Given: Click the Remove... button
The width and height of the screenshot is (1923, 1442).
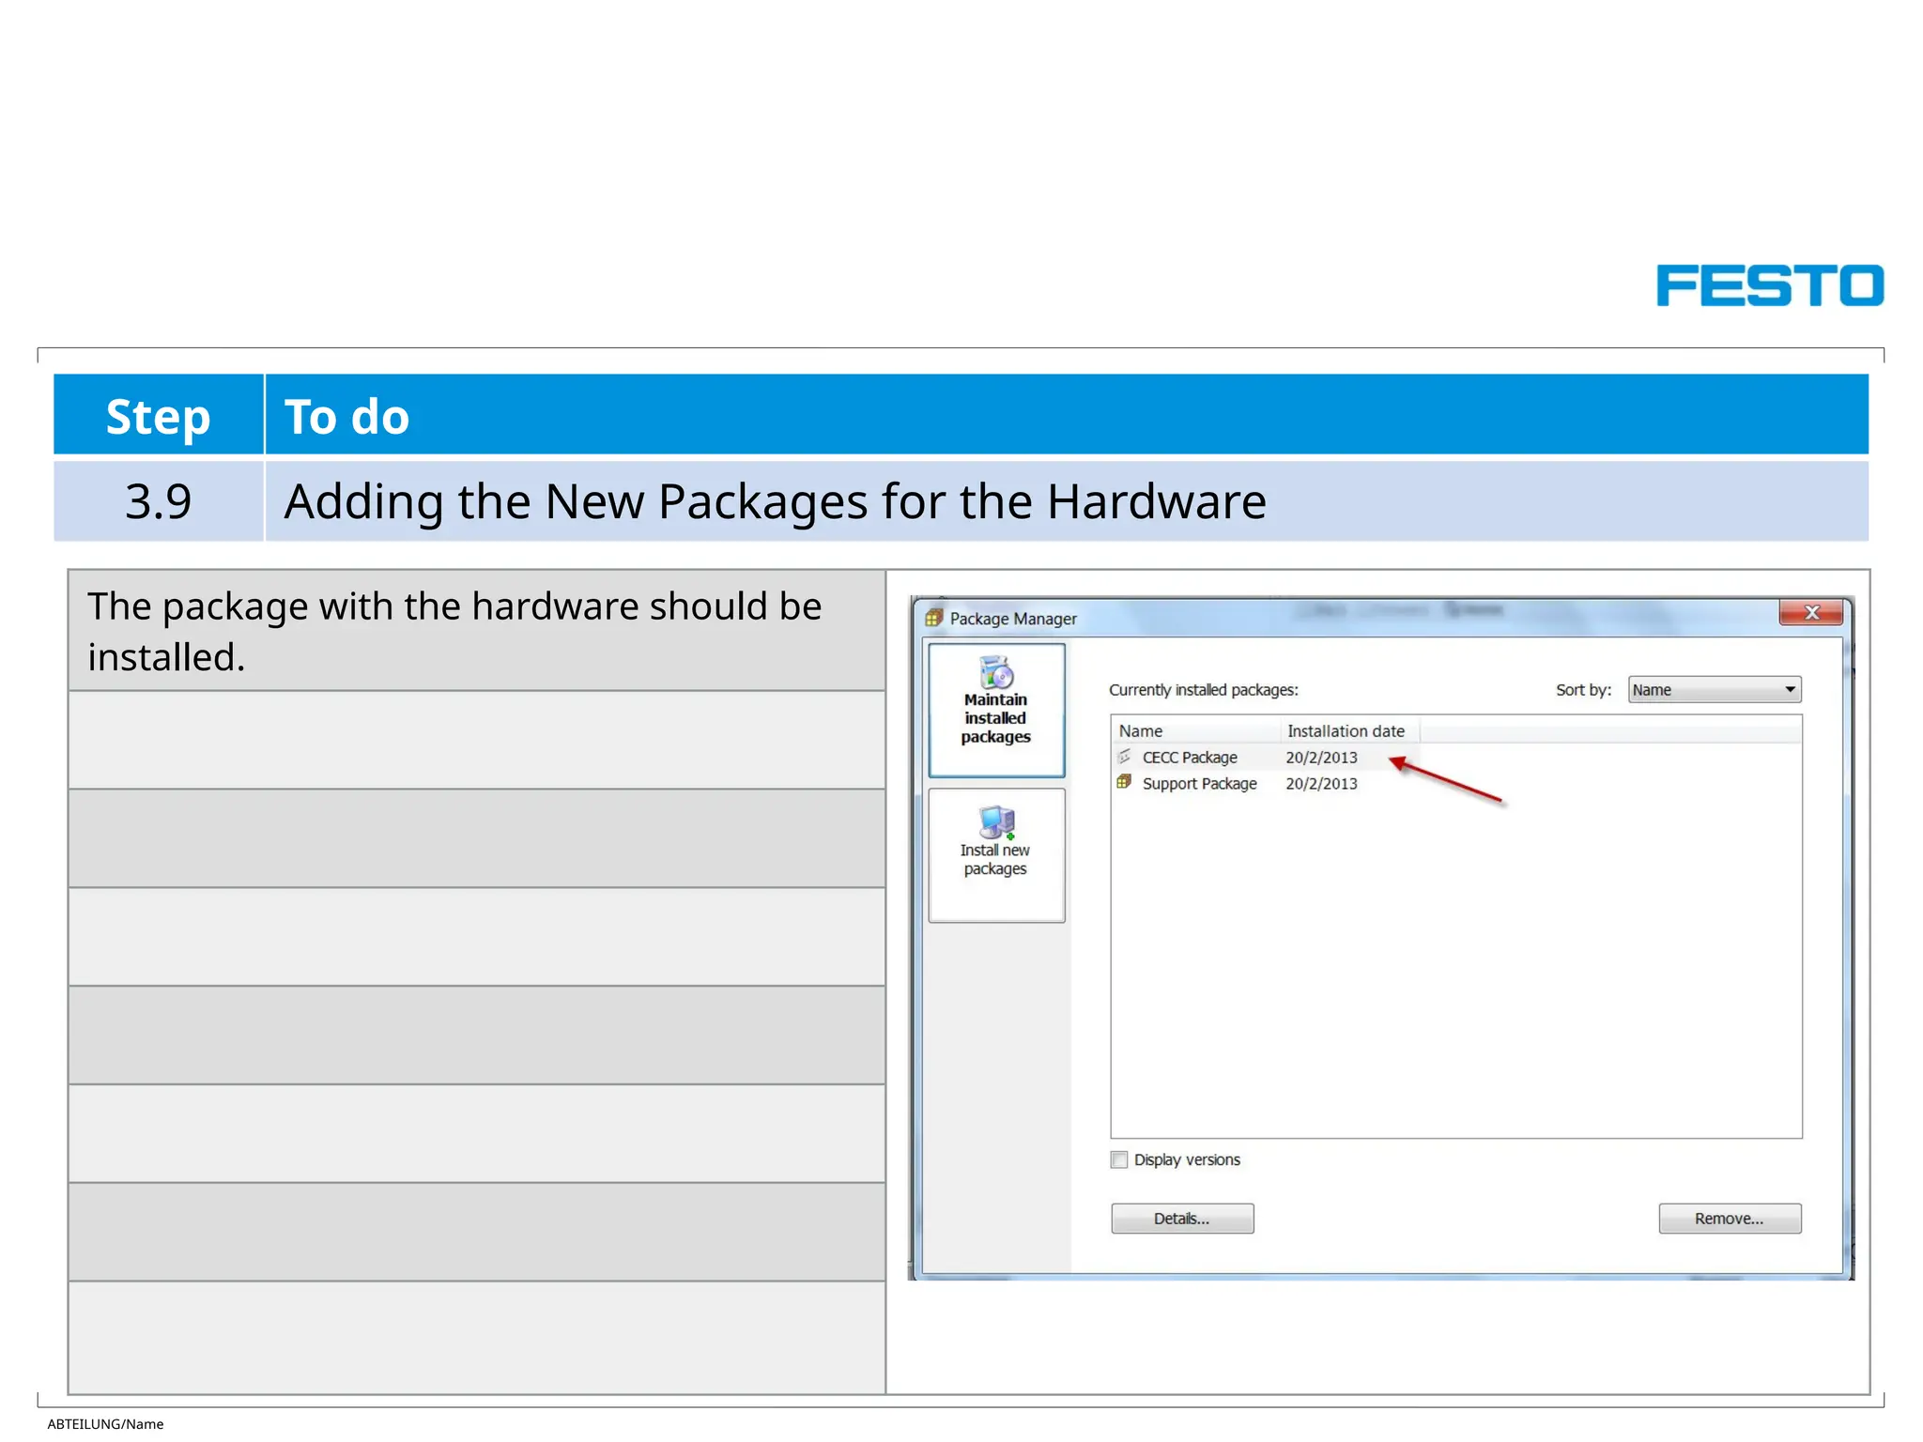Looking at the screenshot, I should 1730,1219.
